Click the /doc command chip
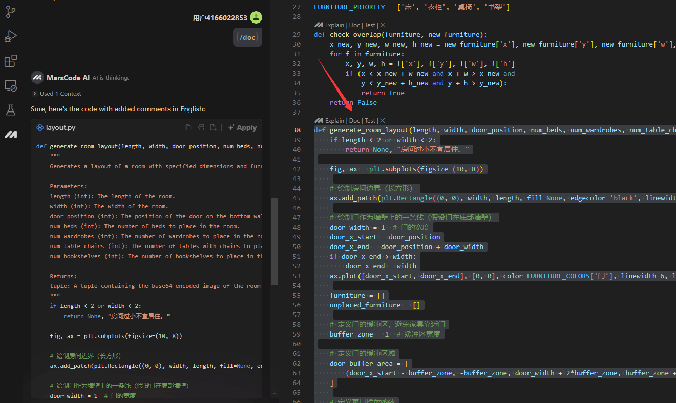This screenshot has width=676, height=403. click(247, 37)
